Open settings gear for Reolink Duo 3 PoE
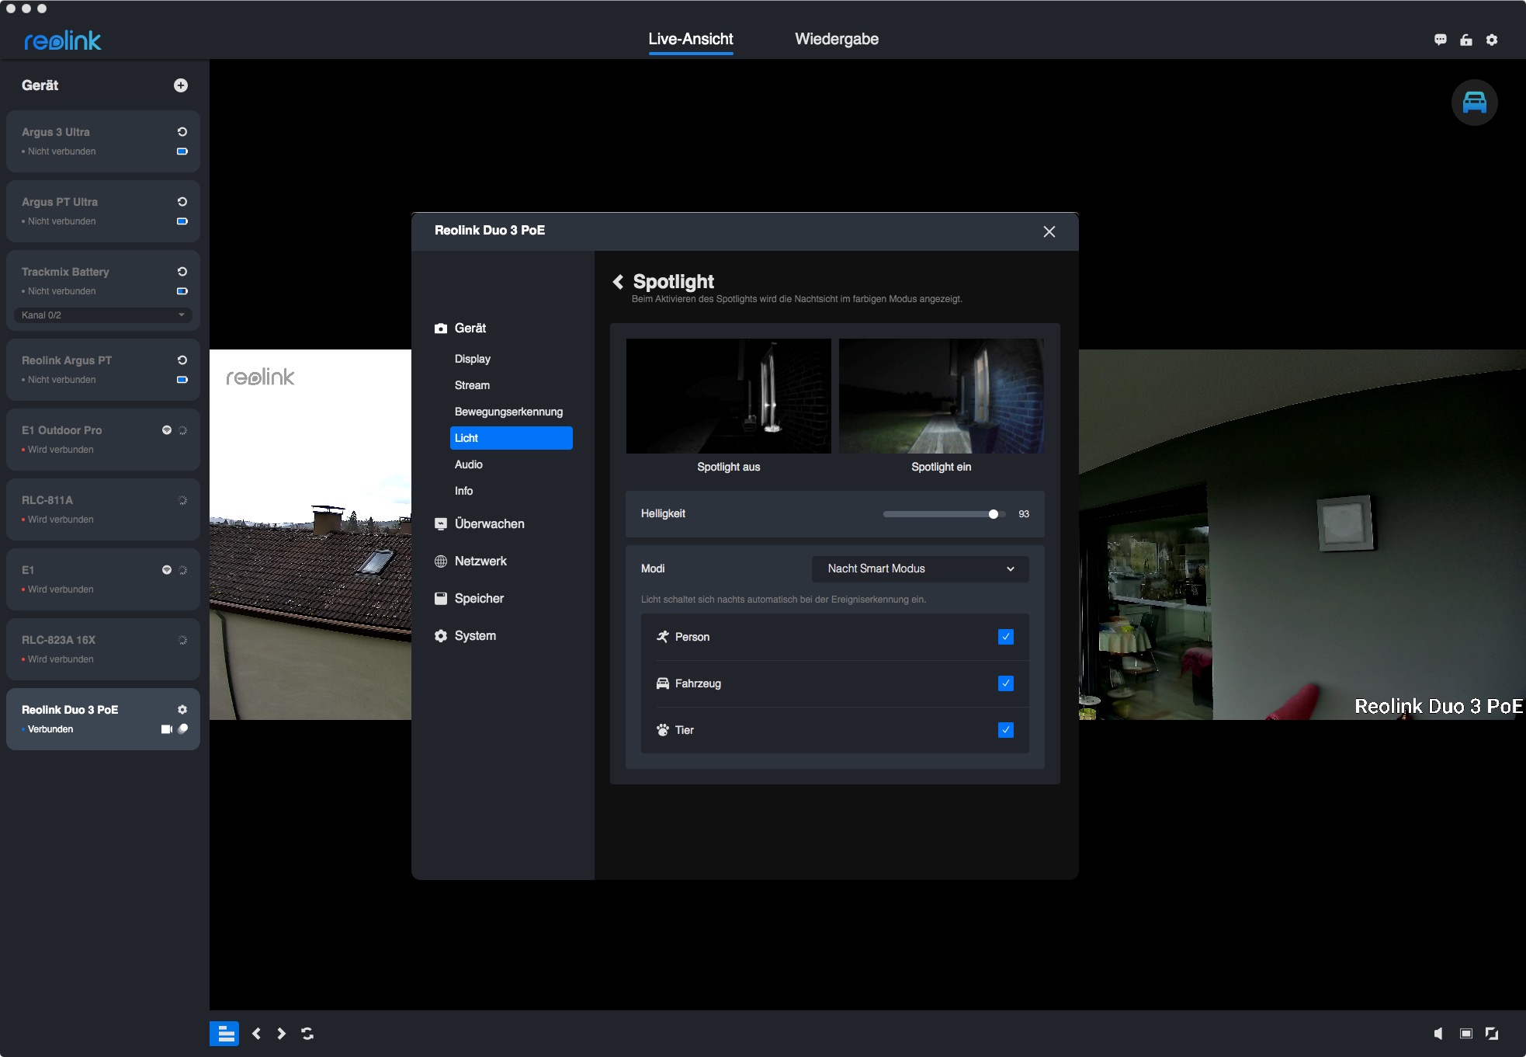 pyautogui.click(x=182, y=709)
